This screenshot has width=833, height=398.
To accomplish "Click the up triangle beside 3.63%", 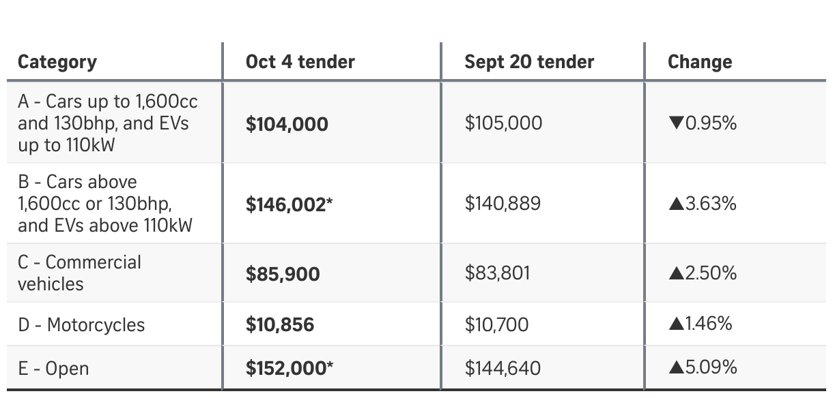I will click(x=676, y=204).
